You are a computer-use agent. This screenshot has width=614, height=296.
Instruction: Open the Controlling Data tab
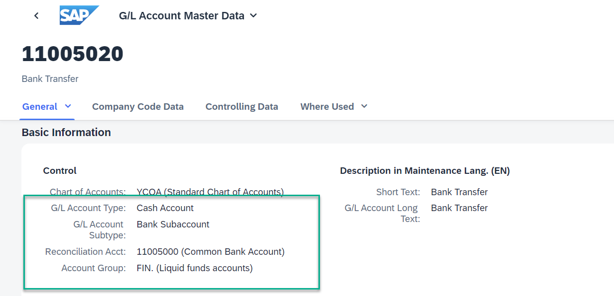coord(242,107)
